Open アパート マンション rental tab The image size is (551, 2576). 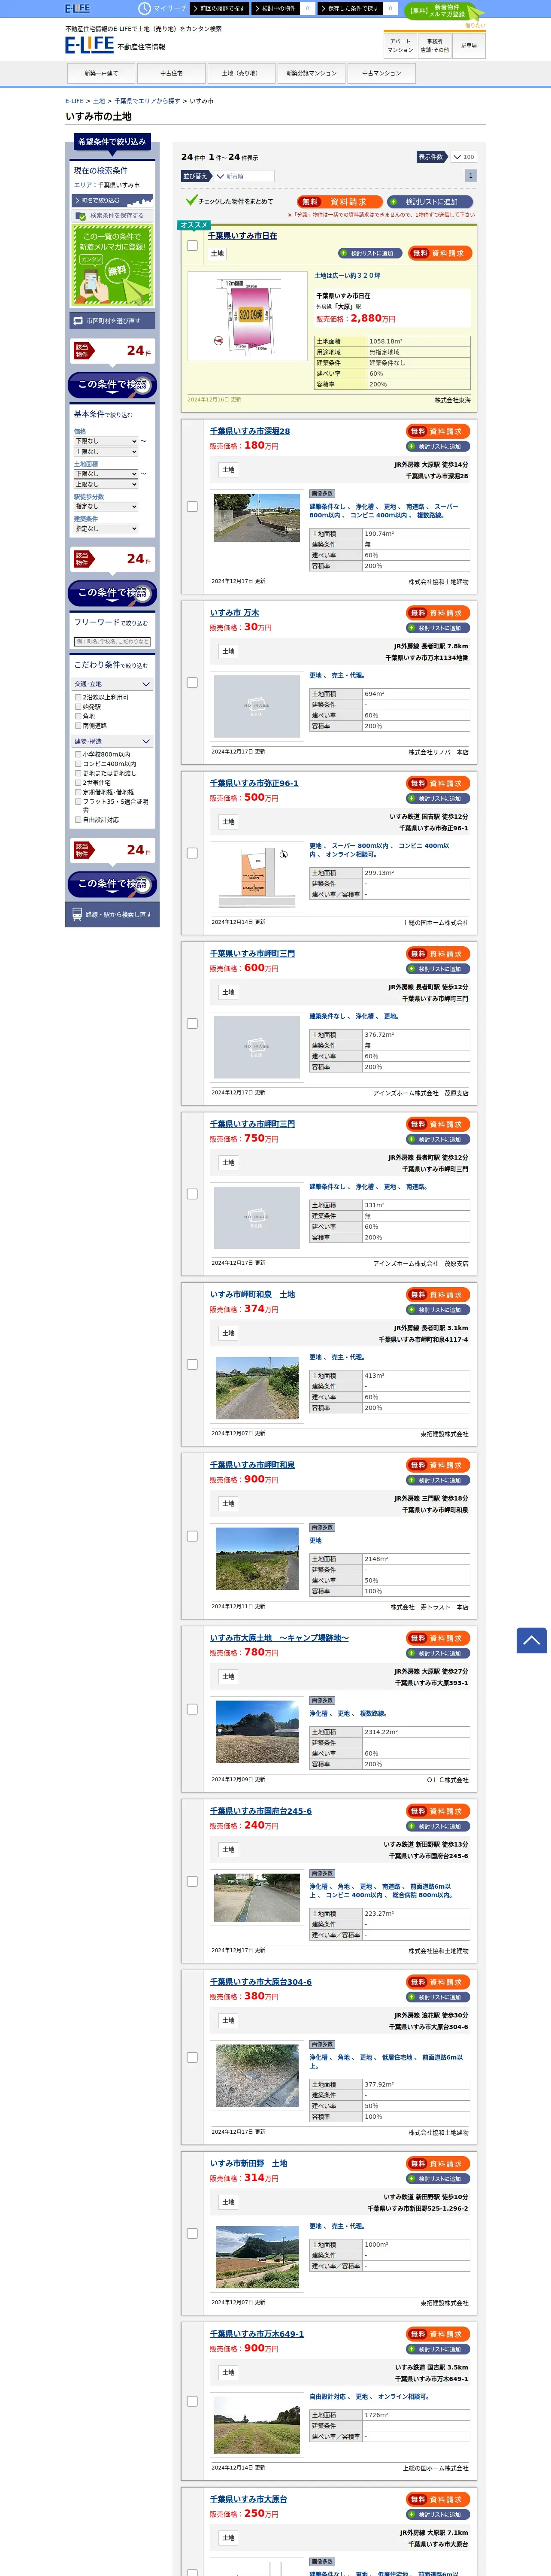(x=400, y=45)
